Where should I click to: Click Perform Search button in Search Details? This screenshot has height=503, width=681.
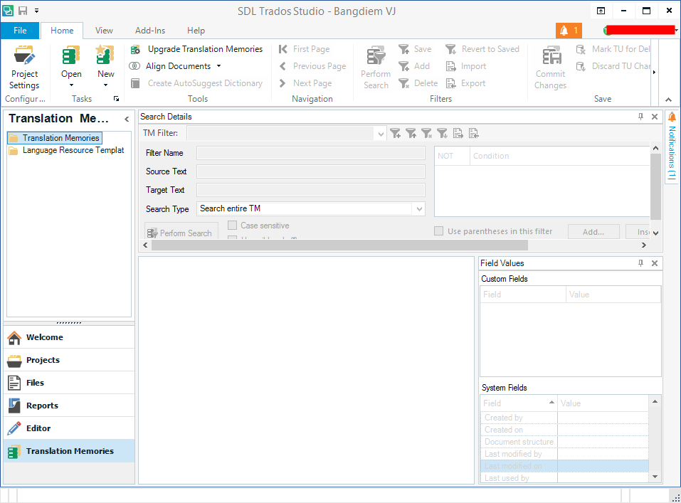point(181,233)
